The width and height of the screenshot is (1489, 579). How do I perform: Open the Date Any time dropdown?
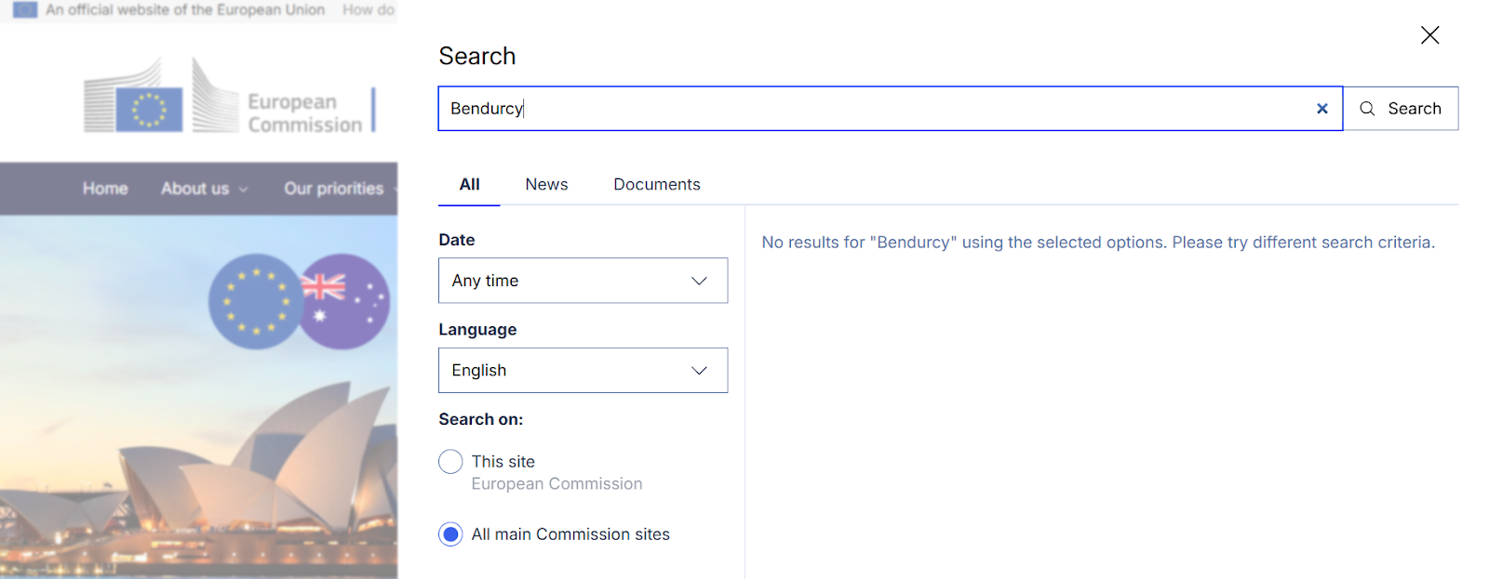(x=583, y=281)
